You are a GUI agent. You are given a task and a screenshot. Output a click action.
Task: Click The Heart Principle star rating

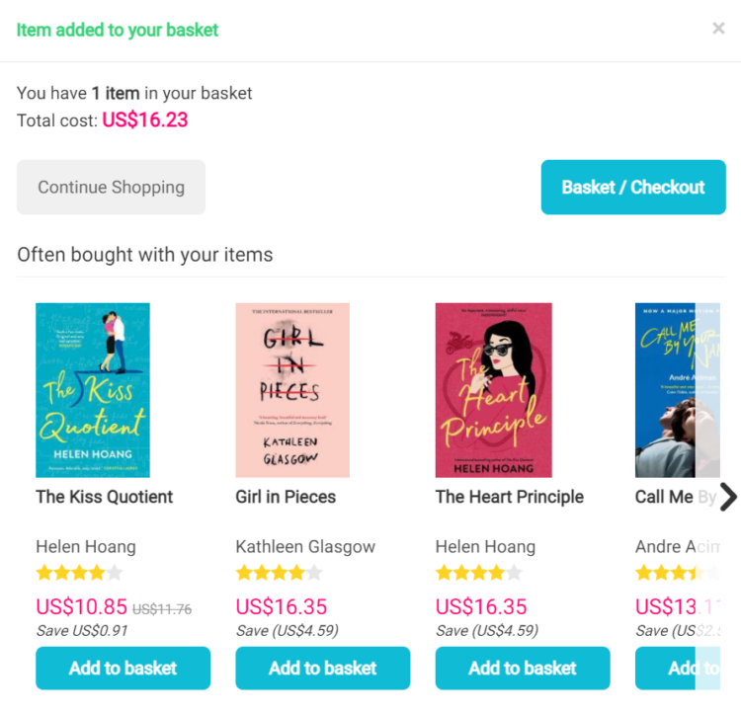coord(478,573)
